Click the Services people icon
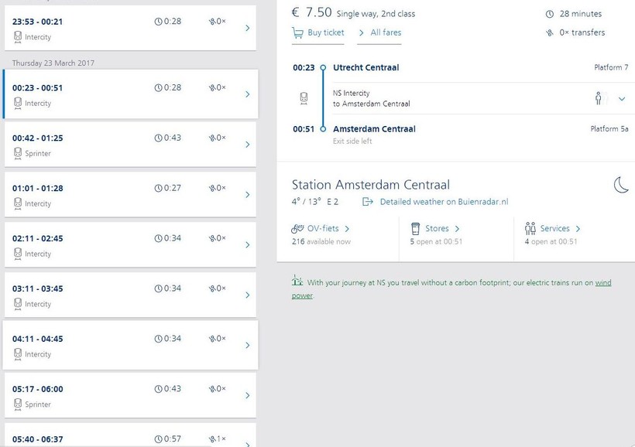 point(530,229)
